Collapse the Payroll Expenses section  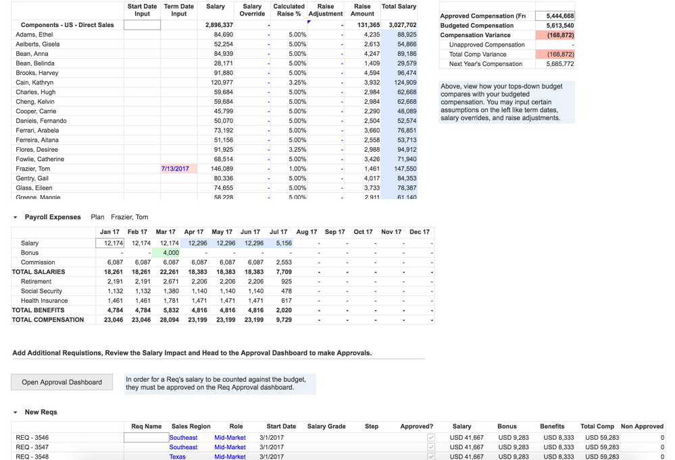point(15,217)
